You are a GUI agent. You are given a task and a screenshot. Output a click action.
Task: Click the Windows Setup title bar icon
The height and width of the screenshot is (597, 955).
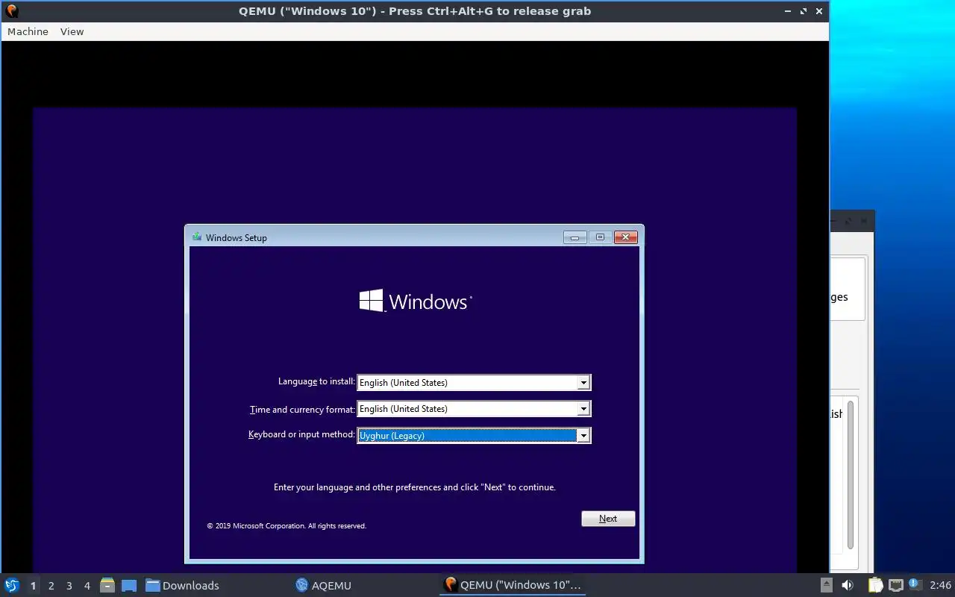click(x=197, y=237)
